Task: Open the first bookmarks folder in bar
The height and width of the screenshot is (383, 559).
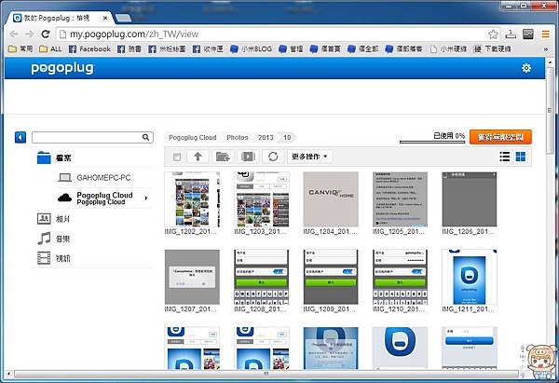Action: [20, 48]
